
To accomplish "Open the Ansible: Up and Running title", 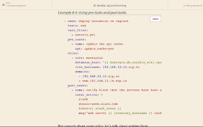I will (x=111, y=6).
